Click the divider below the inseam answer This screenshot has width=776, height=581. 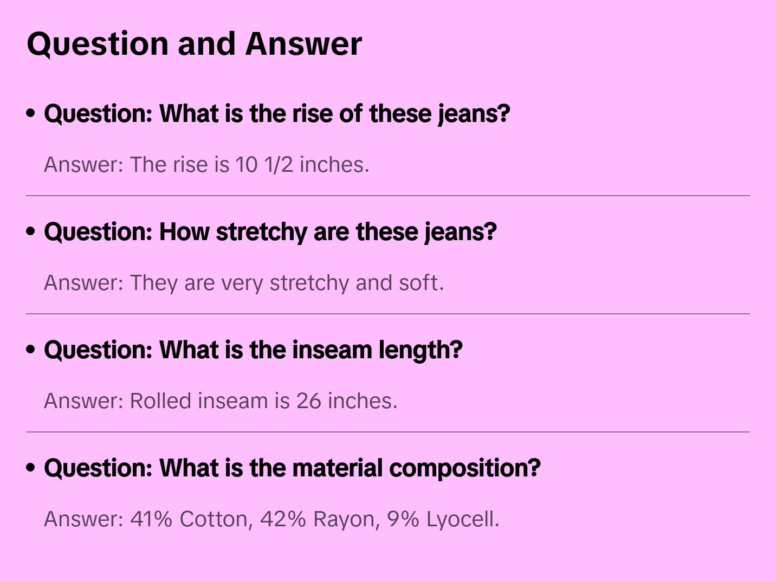click(388, 432)
